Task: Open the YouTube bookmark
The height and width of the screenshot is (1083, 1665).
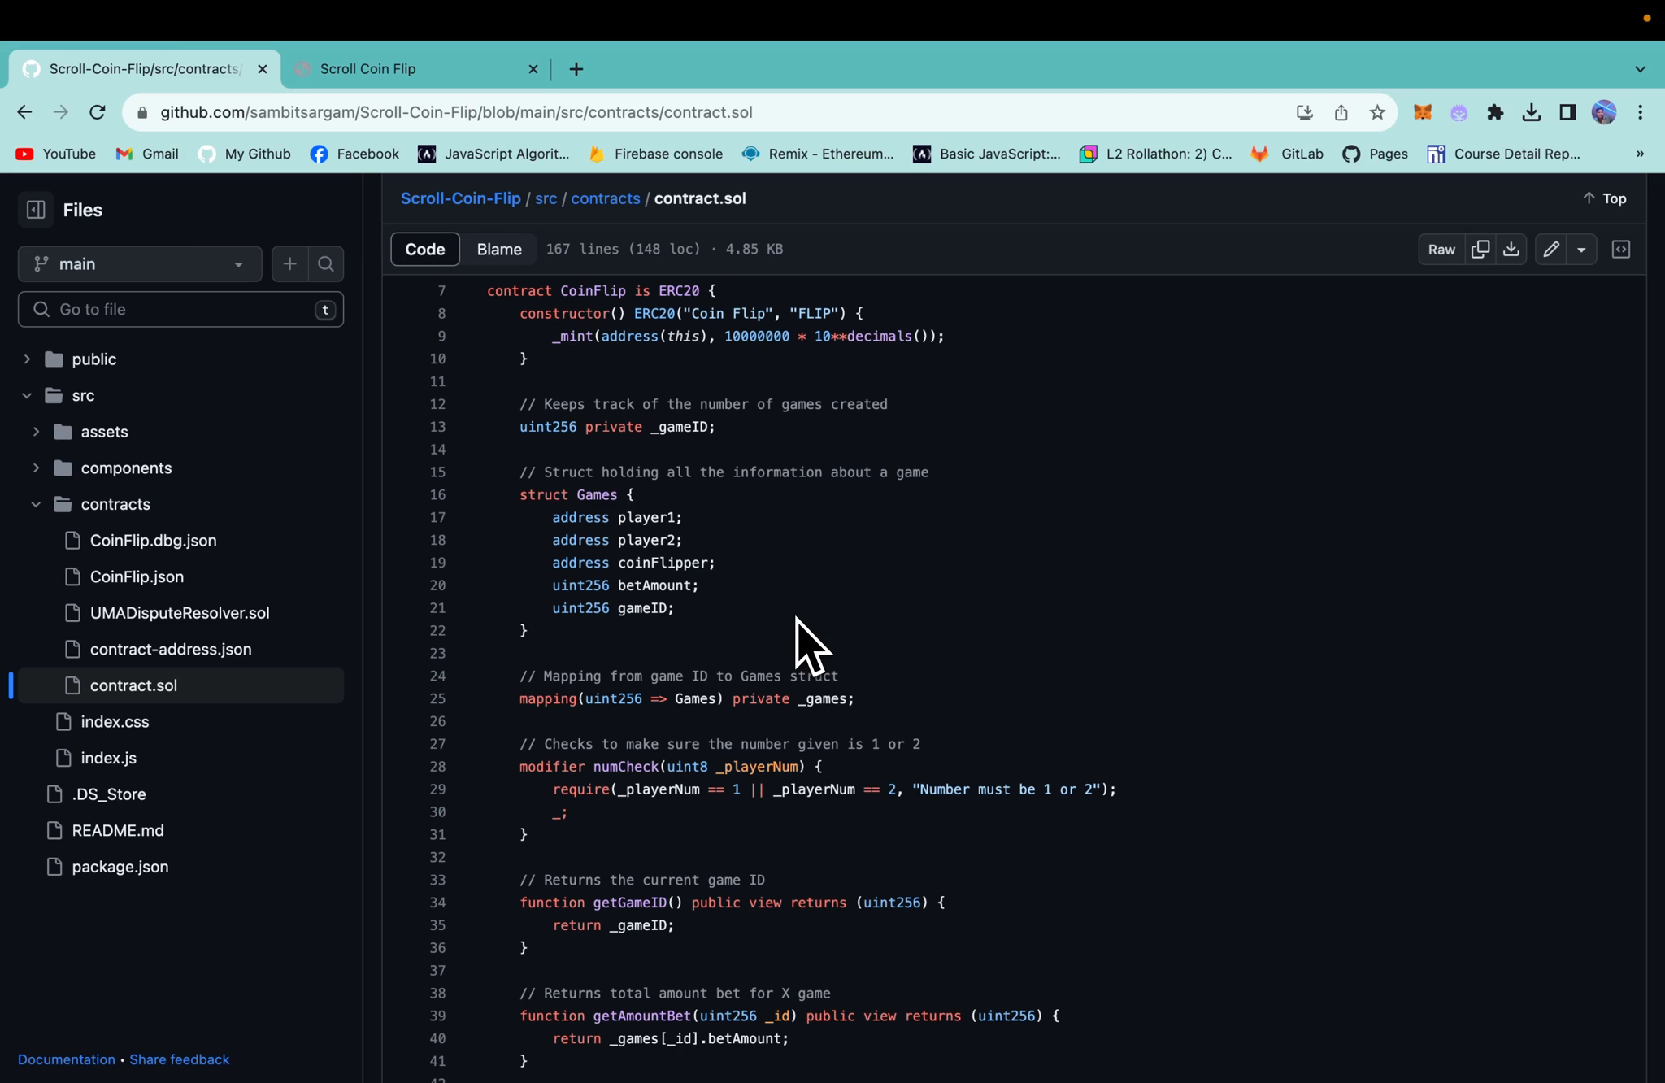Action: 56,154
